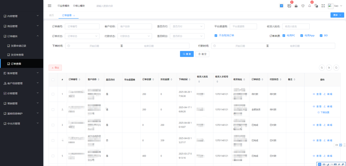346x166 pixels.
Task: Expand the 商品管理 sidebar menu
Action: [22, 26]
